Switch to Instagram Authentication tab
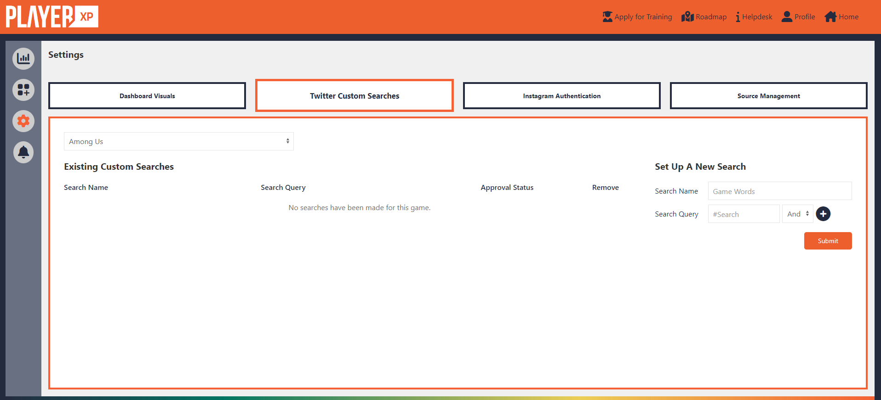 tap(562, 96)
